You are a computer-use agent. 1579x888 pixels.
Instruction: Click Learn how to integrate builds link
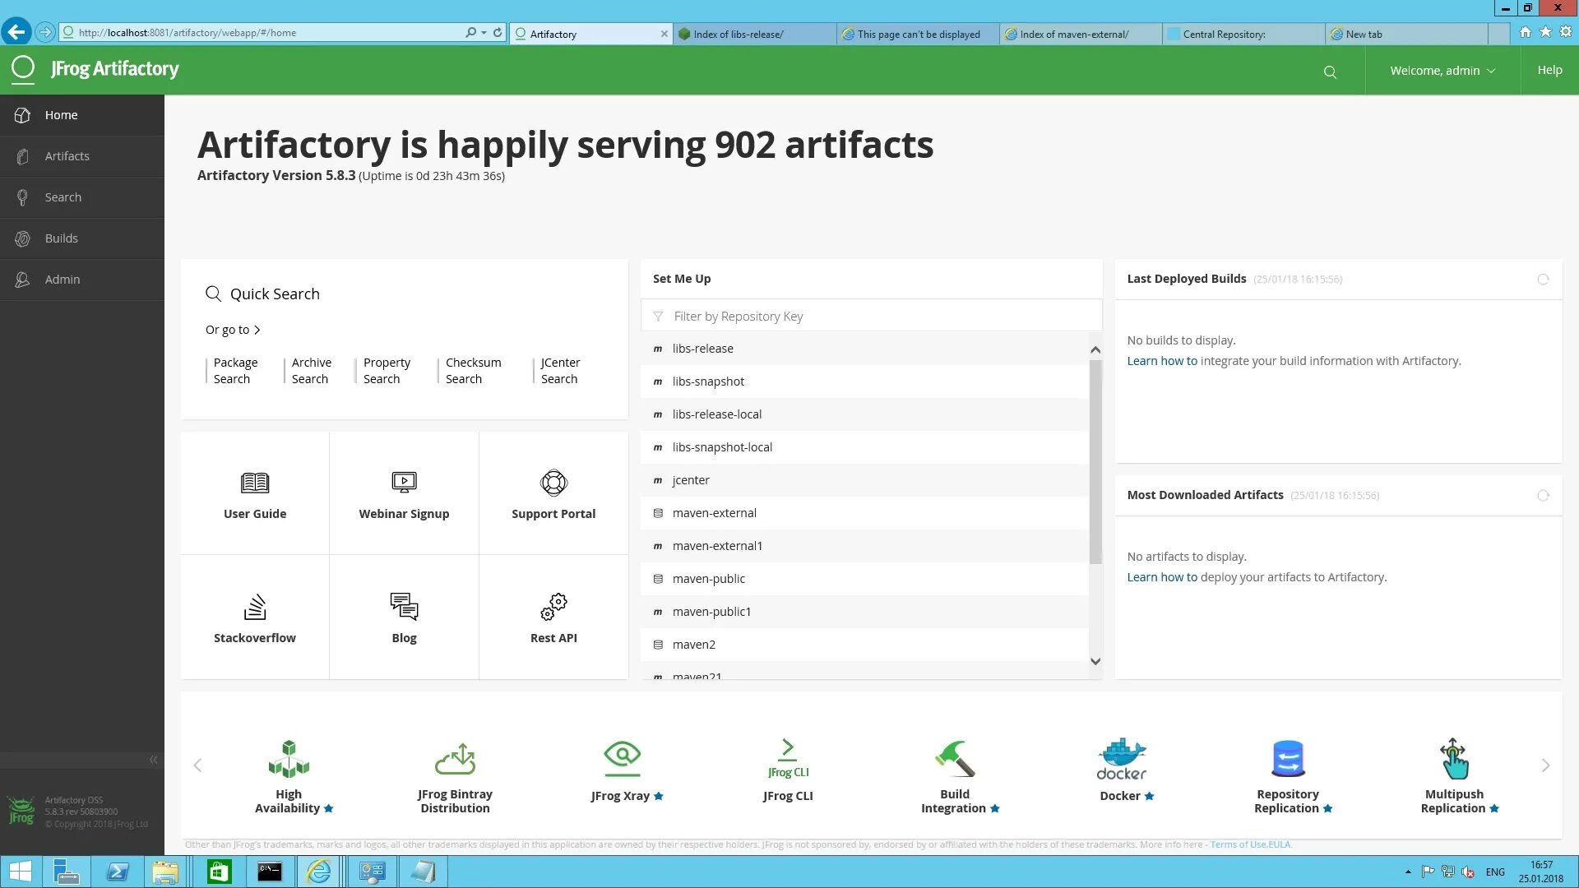(x=1162, y=361)
